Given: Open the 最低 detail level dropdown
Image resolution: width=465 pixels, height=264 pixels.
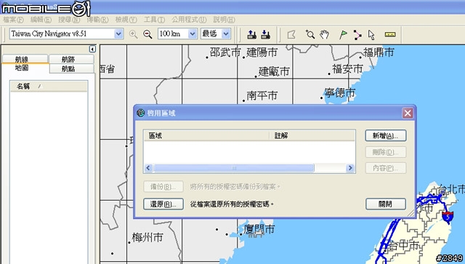Looking at the screenshot, I should [226, 34].
